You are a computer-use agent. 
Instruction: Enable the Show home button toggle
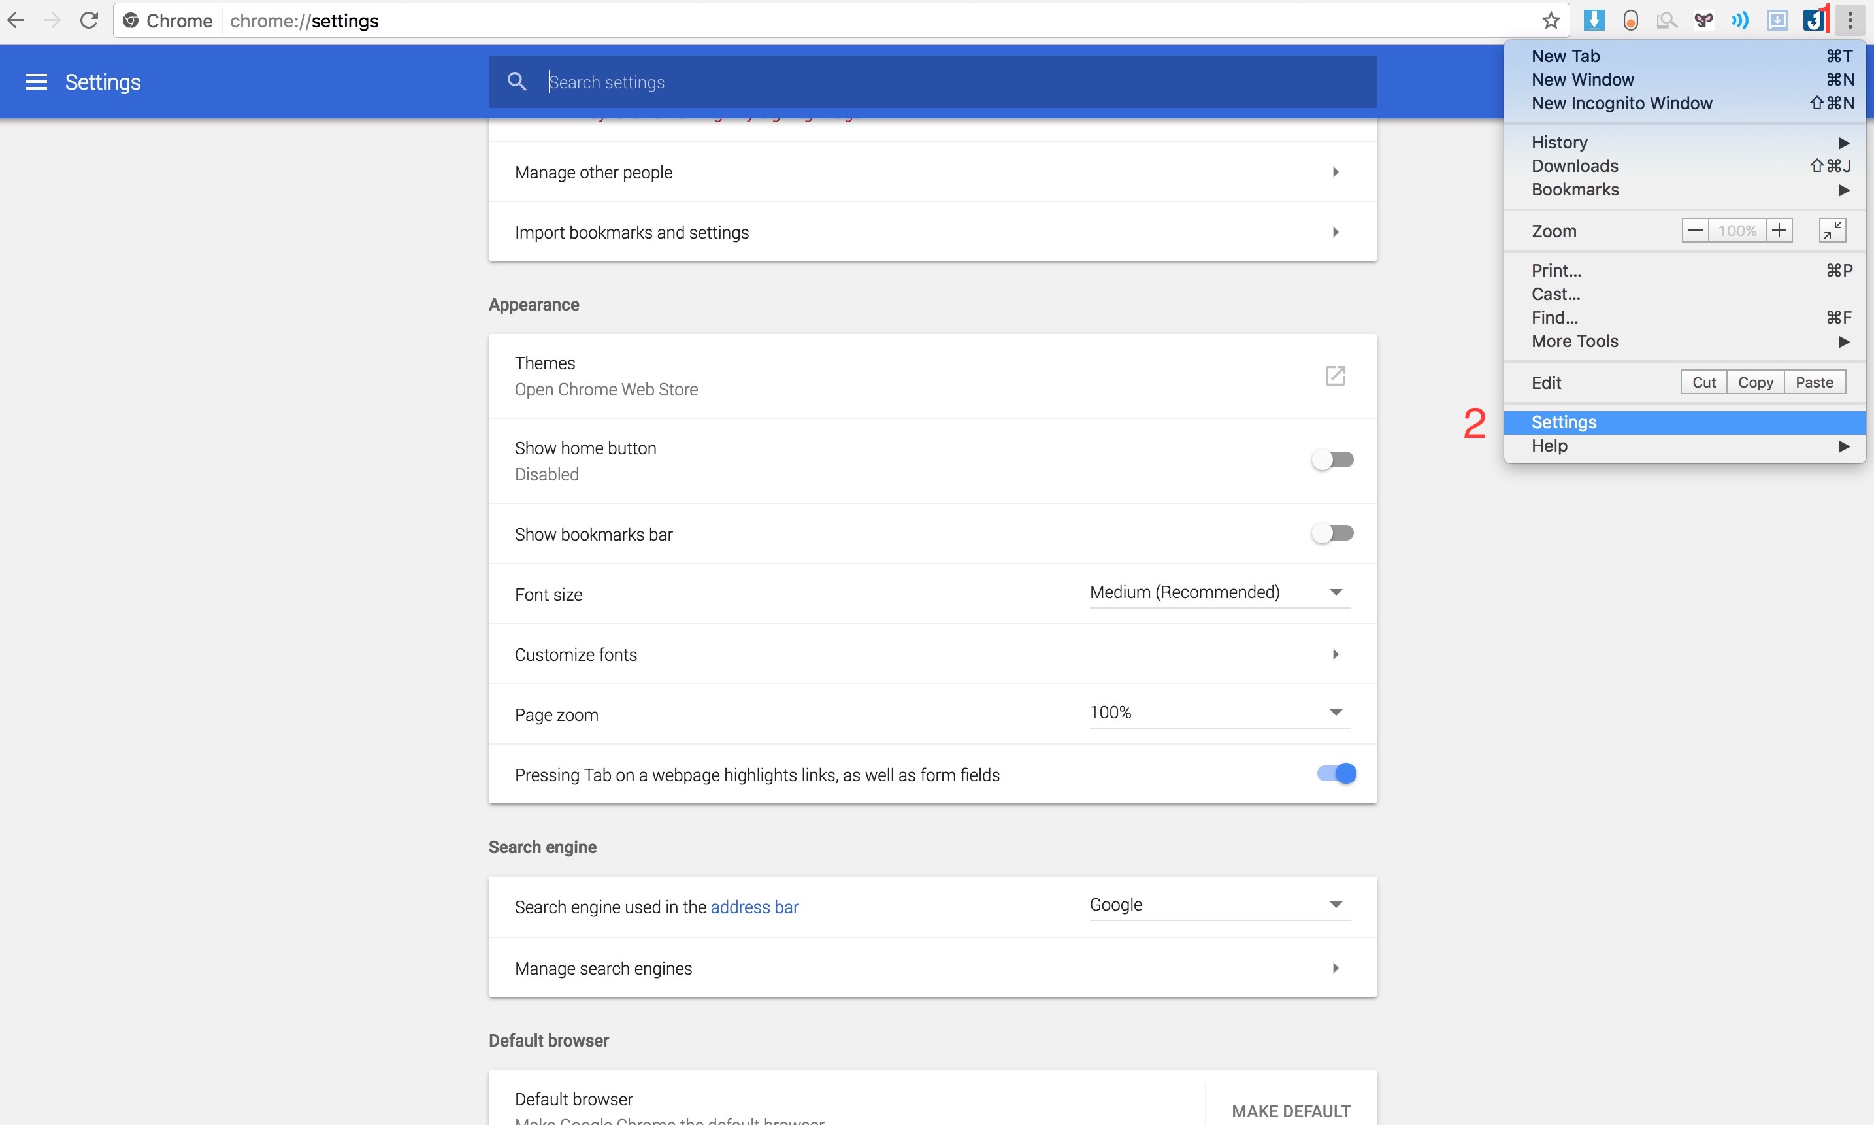1333,459
